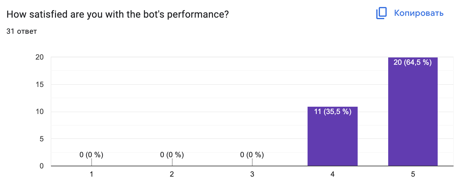Click y-axis value 10
This screenshot has height=190, width=456.
click(40, 112)
